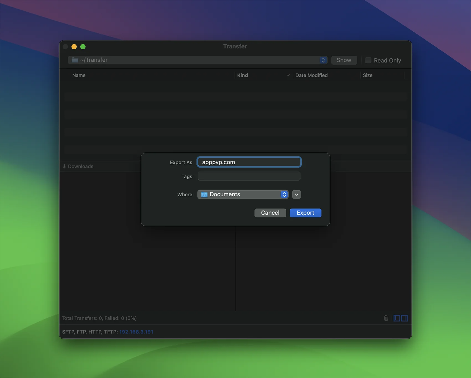
Task: Open the Where Documents location dropdown
Action: pos(243,194)
